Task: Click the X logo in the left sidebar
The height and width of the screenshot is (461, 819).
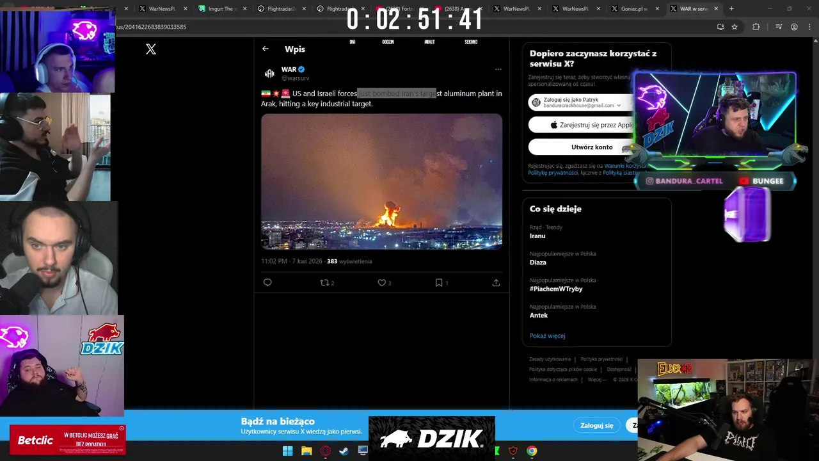Action: (151, 49)
